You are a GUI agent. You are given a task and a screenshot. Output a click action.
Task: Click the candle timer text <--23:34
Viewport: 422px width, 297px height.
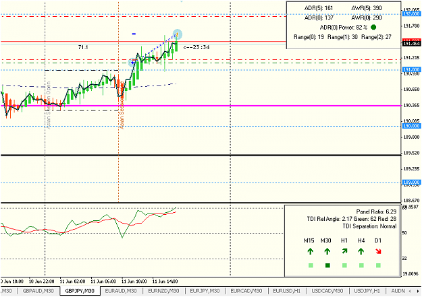pyautogui.click(x=196, y=47)
